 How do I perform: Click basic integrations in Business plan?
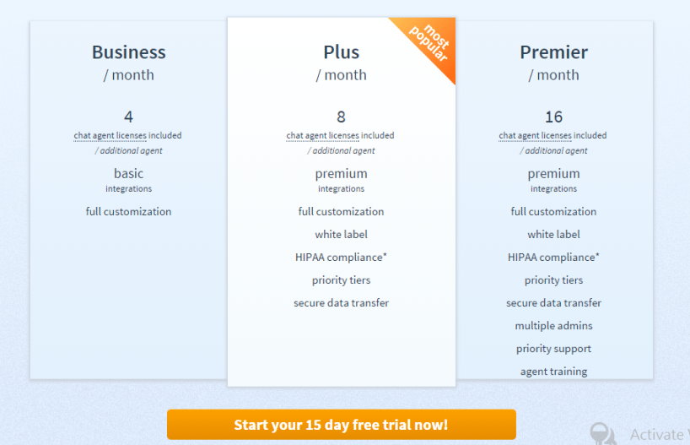(128, 180)
